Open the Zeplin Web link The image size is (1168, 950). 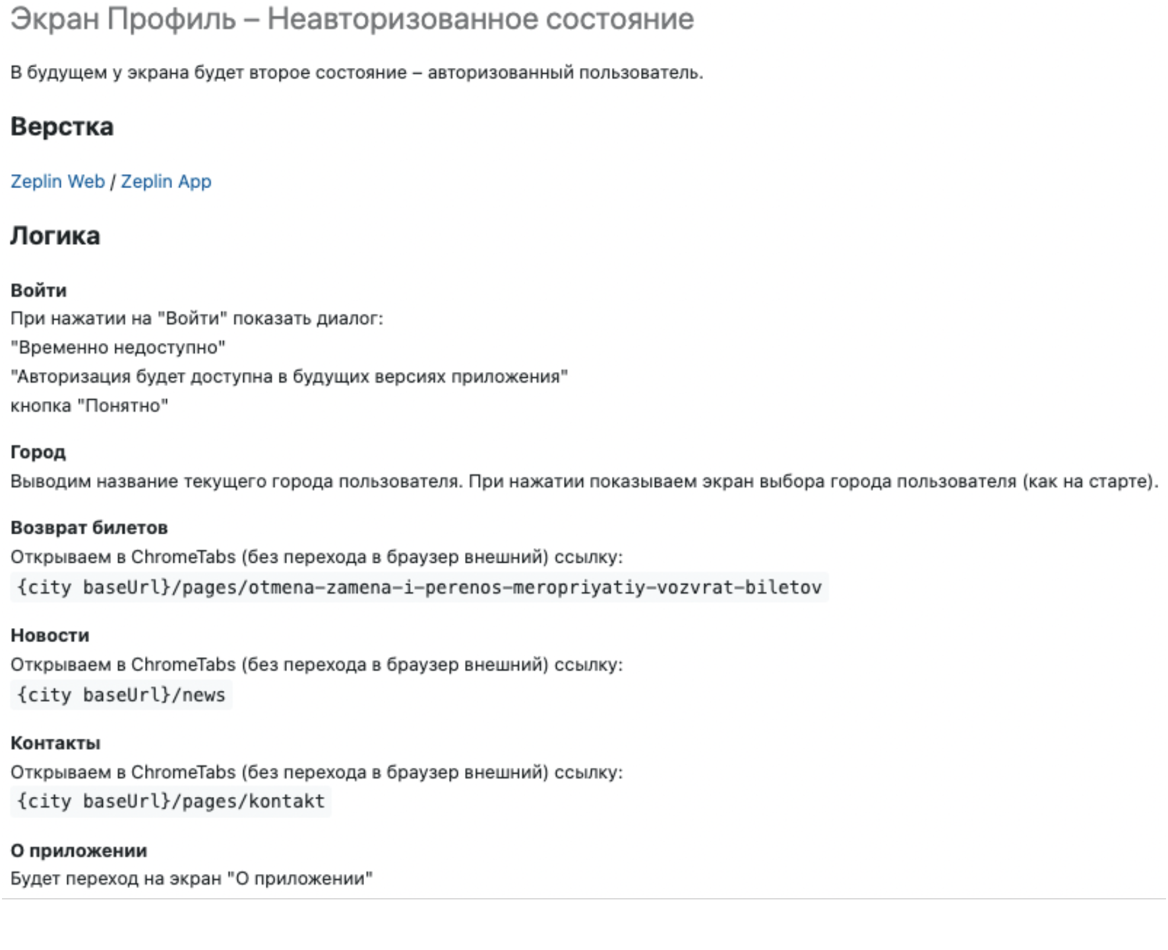(57, 181)
